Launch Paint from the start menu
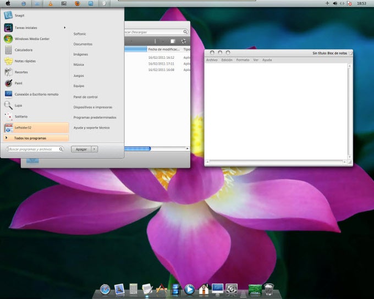Image resolution: width=374 pixels, height=299 pixels. (x=18, y=83)
